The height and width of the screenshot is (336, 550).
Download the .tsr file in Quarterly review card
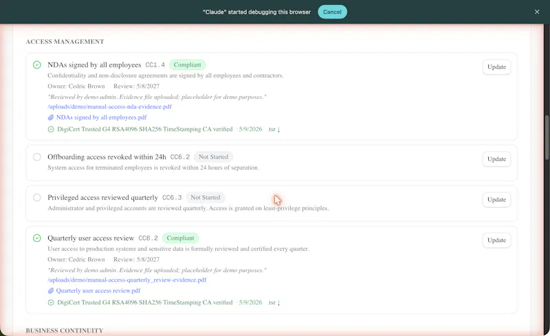coord(274,303)
